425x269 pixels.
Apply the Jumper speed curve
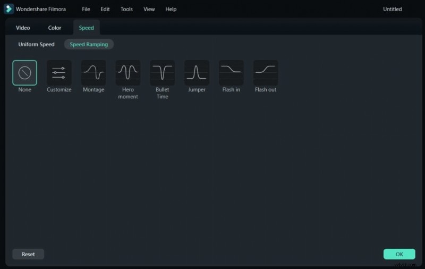pos(197,73)
